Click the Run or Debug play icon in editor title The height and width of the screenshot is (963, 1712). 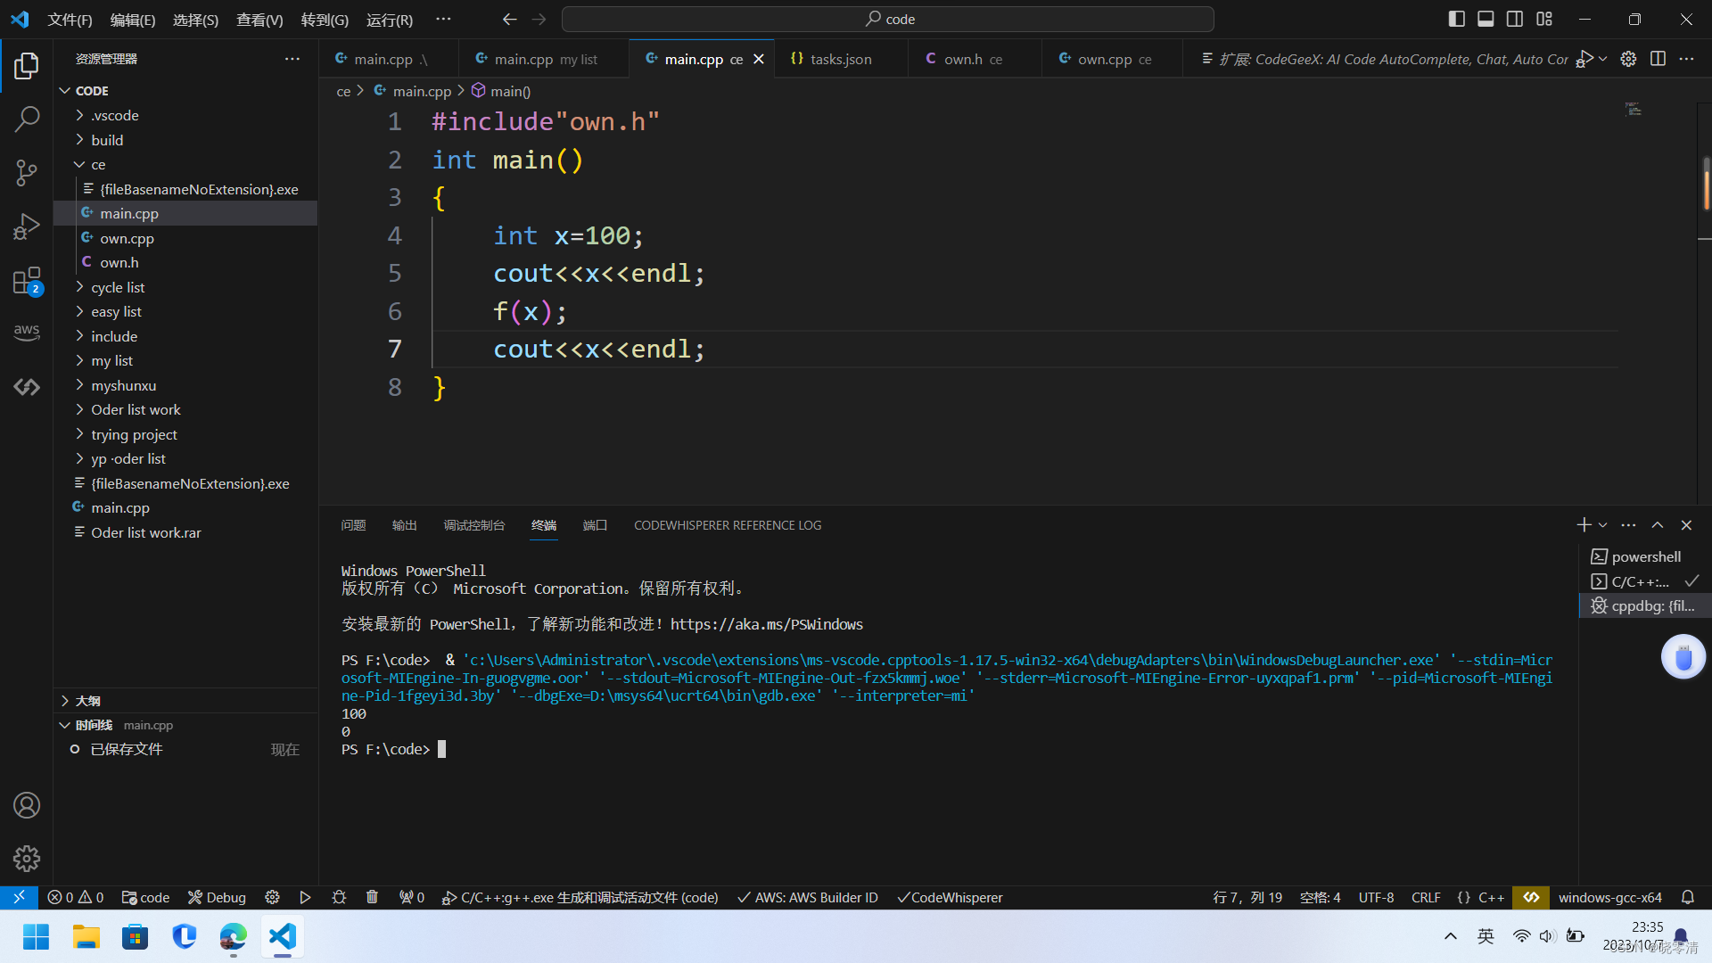pyautogui.click(x=1584, y=59)
